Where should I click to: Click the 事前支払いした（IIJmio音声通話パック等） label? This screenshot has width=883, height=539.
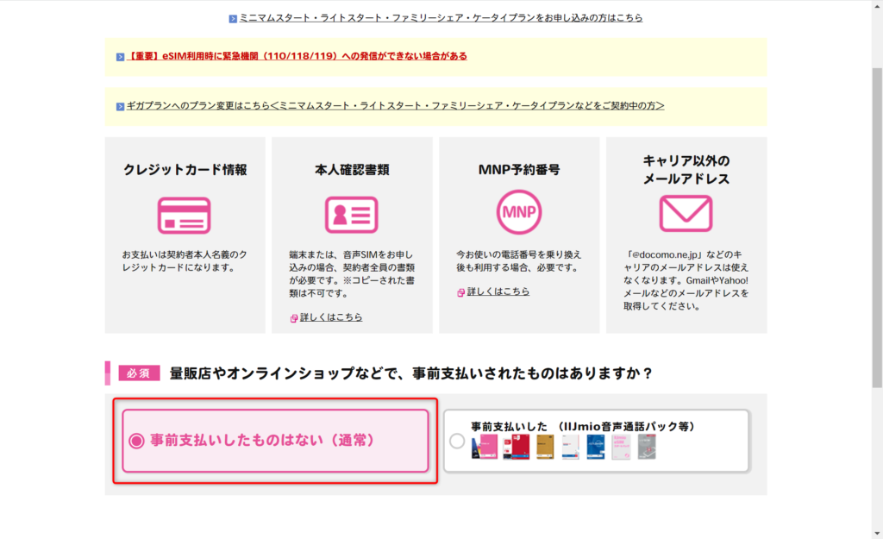[x=583, y=426]
